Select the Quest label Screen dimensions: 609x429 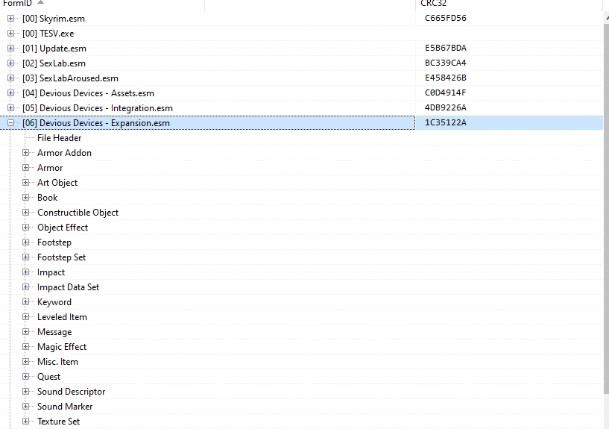click(x=49, y=377)
